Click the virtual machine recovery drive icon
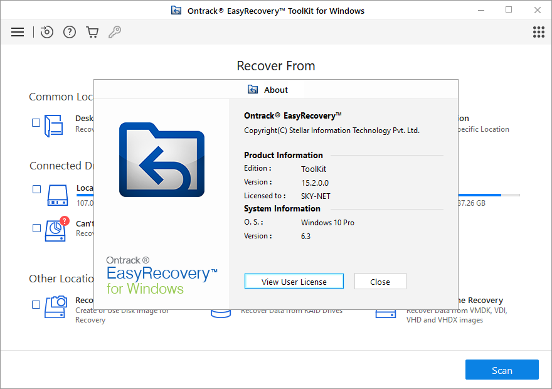Viewport: 552px width, 389px height. [386, 313]
